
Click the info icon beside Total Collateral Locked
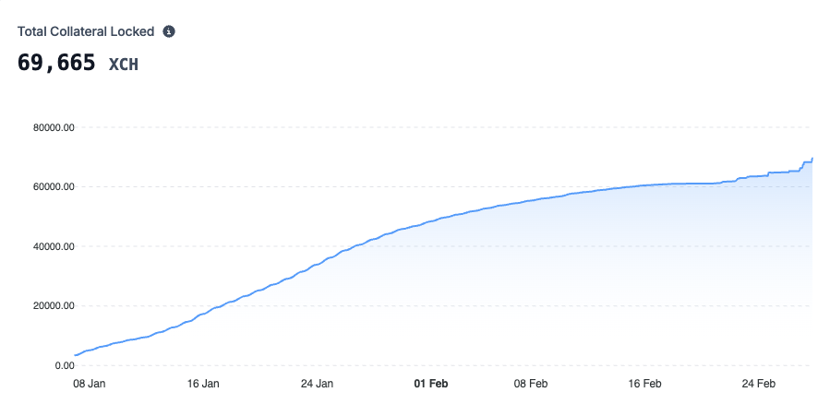pos(169,31)
